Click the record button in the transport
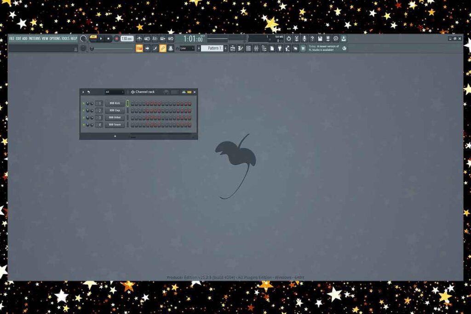This screenshot has width=471, height=314. tap(116, 39)
